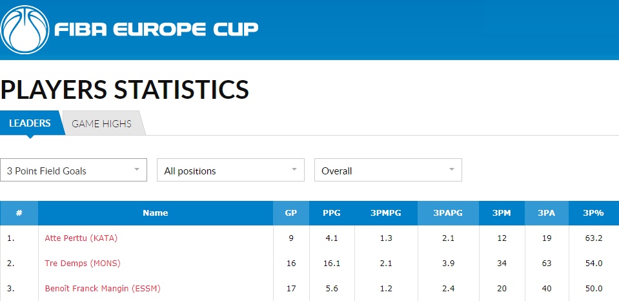619x301 pixels.
Task: Click the # rank column header
Action: 19,213
